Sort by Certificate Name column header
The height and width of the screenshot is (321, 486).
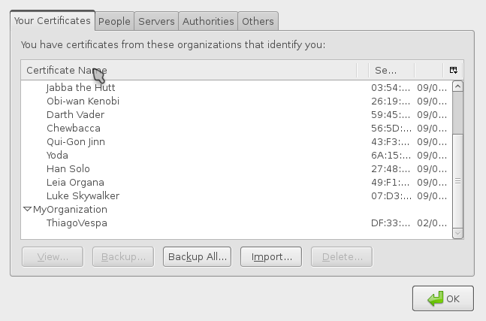(x=189, y=70)
